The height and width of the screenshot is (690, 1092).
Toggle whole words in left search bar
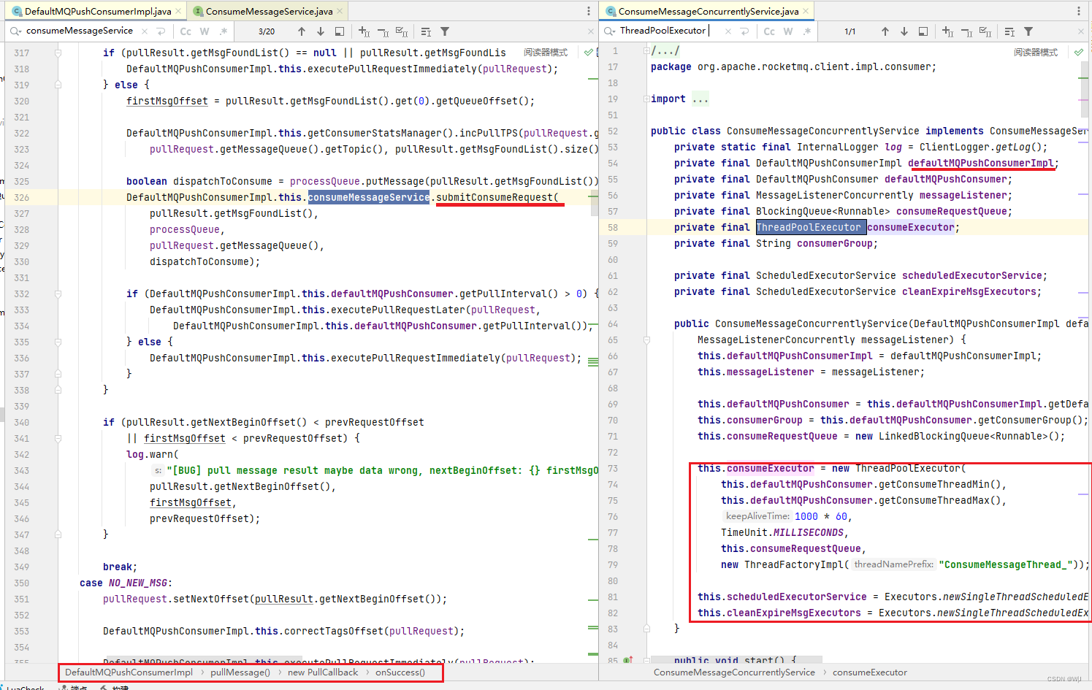pos(205,31)
